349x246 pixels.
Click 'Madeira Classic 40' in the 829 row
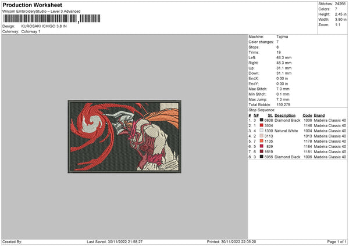[330, 147]
